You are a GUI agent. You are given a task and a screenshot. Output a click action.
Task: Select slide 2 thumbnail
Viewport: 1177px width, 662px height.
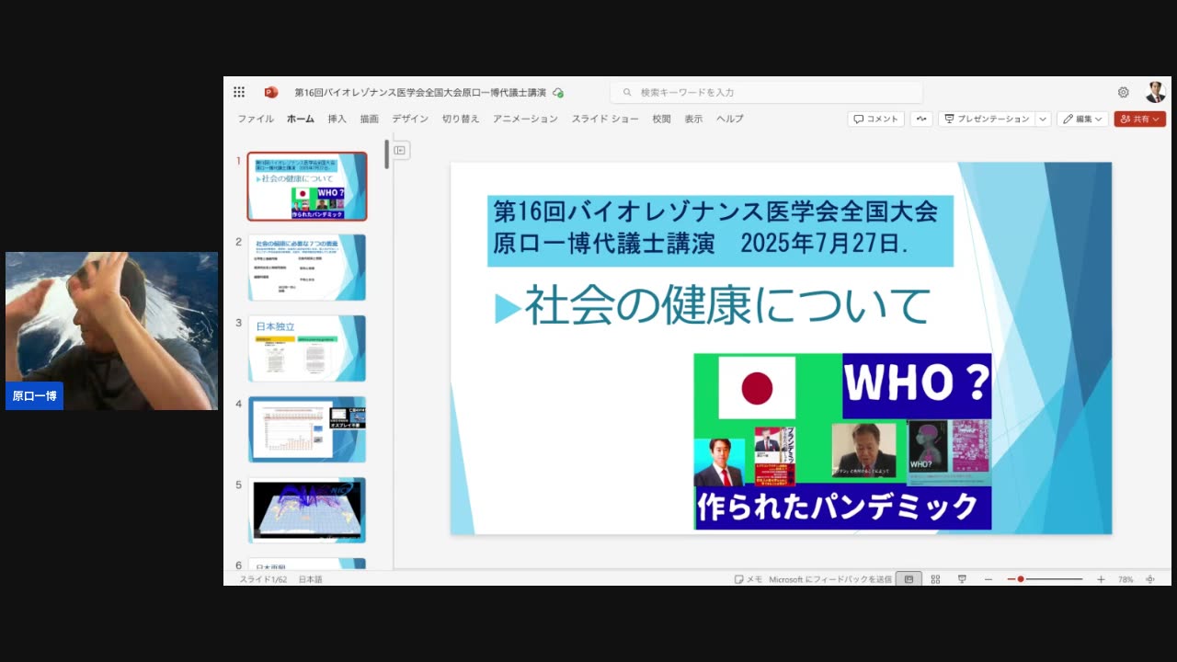[306, 267]
